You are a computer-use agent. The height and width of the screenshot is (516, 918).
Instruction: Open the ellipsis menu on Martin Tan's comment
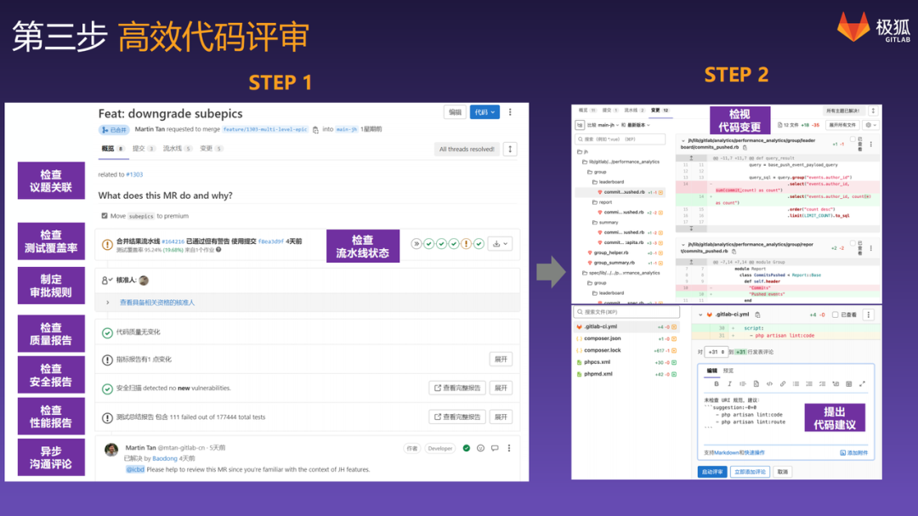point(509,448)
